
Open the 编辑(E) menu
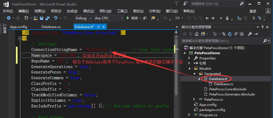point(24,11)
